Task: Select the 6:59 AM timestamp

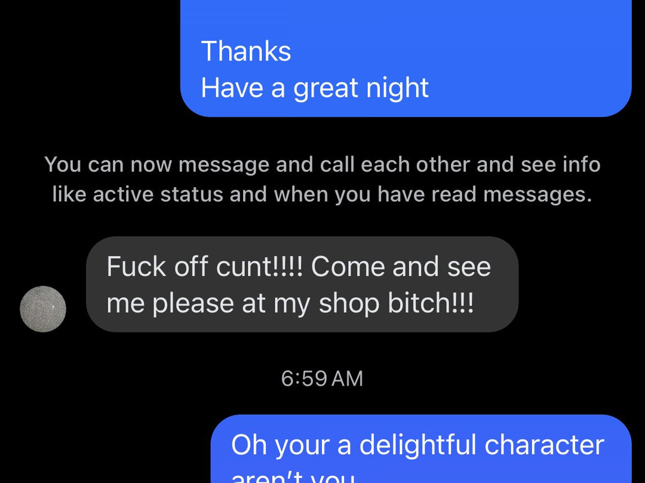Action: click(x=322, y=378)
